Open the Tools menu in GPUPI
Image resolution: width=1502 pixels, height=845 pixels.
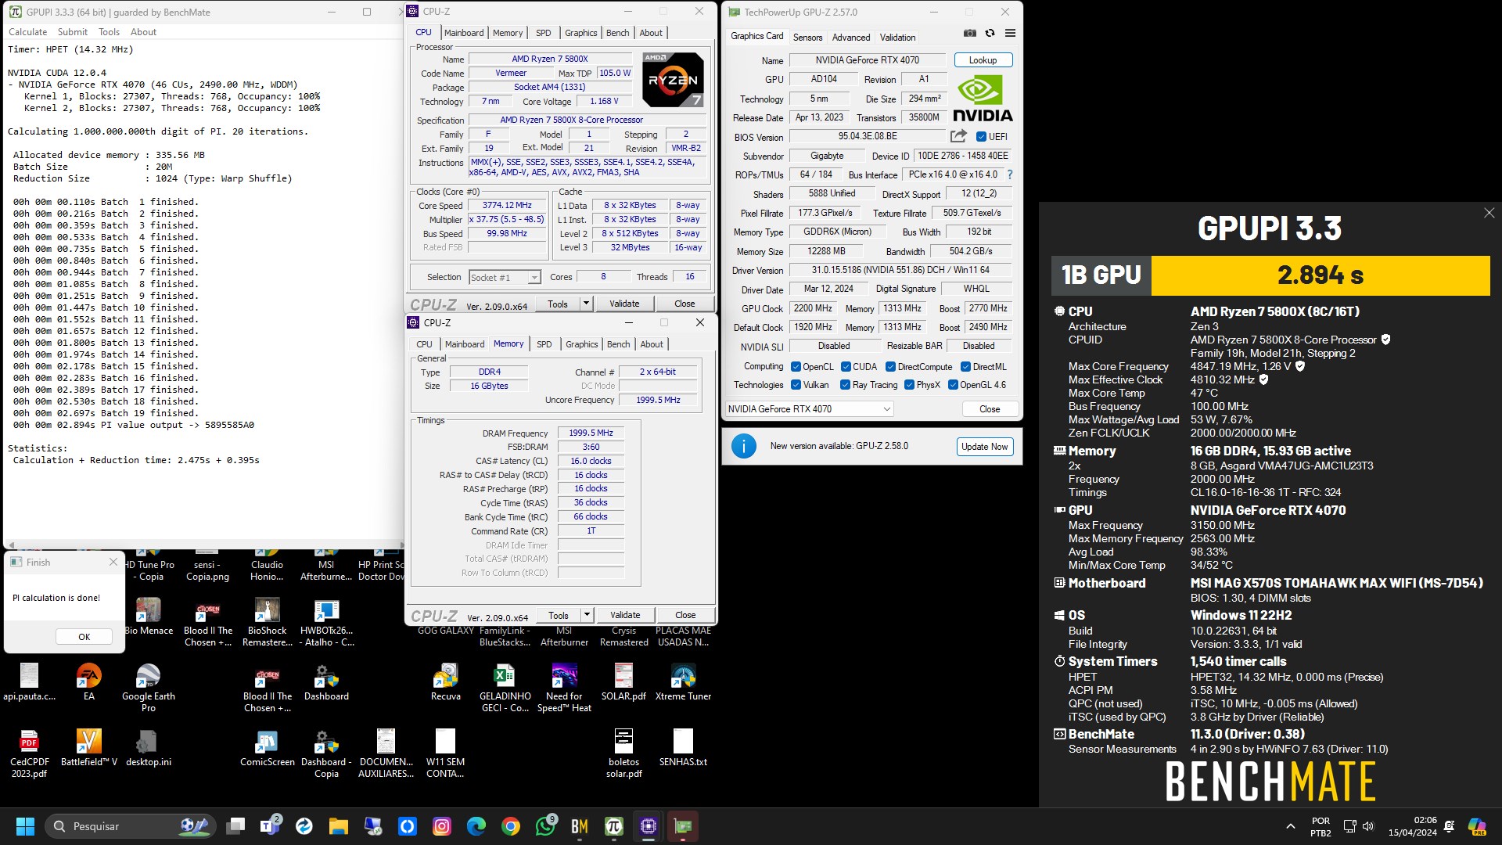109,32
